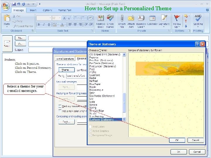211x158 pixels.
Task: Attach an Outlook item
Action: pyautogui.click(x=131, y=21)
